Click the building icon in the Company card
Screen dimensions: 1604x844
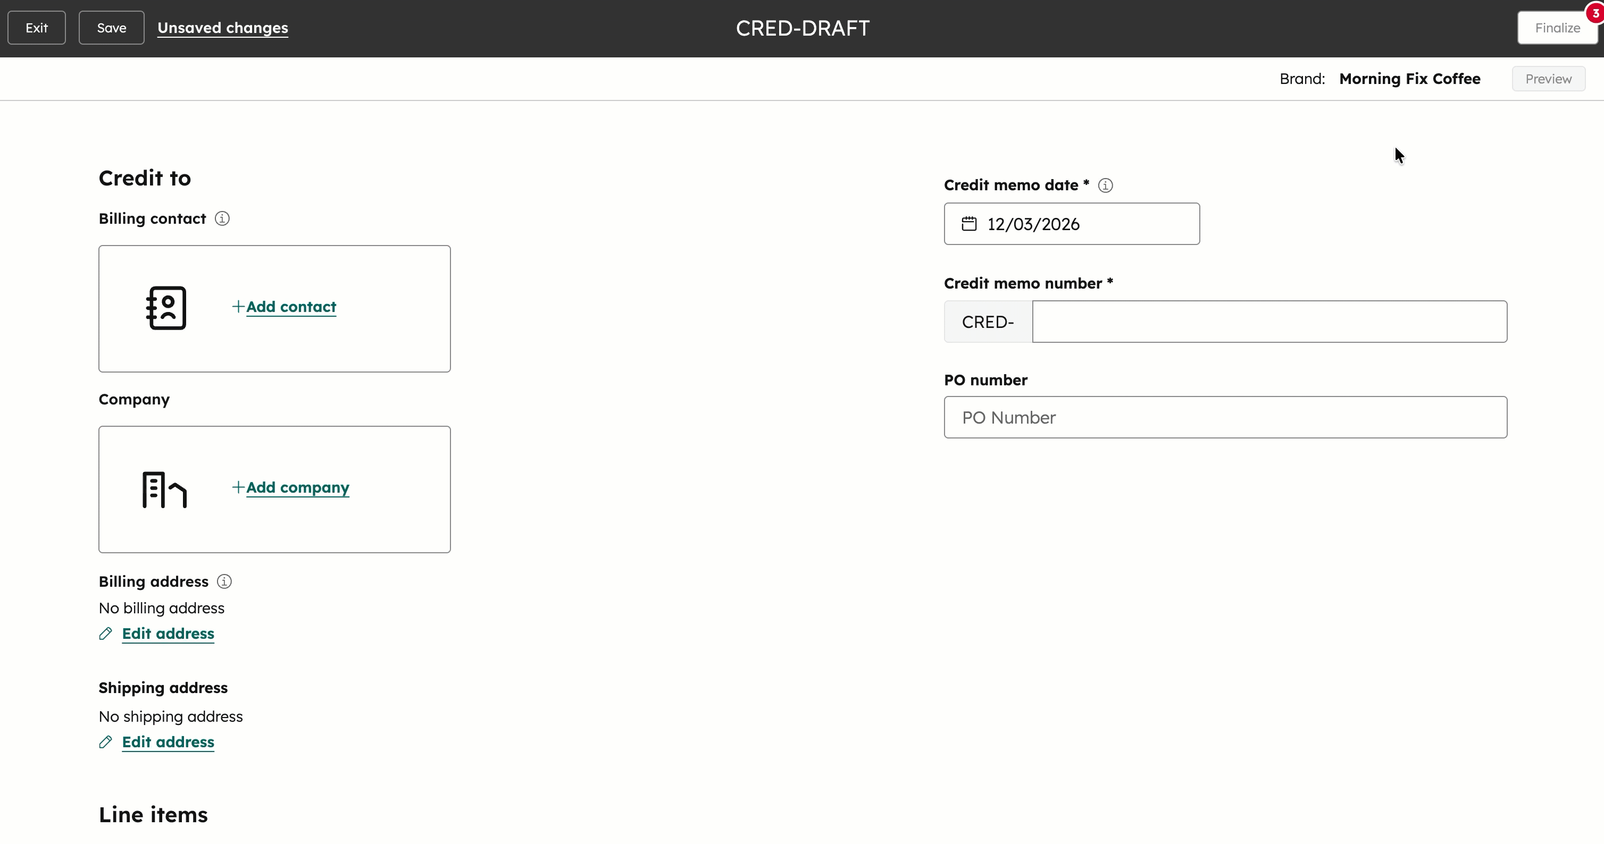tap(164, 490)
